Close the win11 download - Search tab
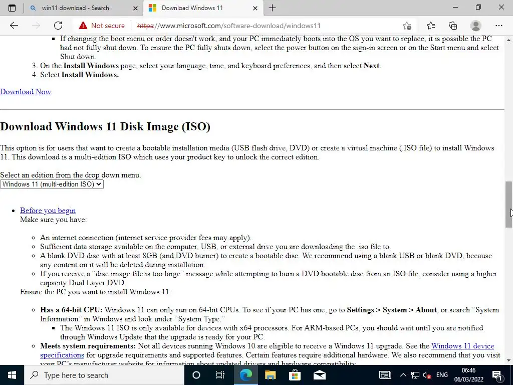This screenshot has height=385, width=513. [135, 8]
